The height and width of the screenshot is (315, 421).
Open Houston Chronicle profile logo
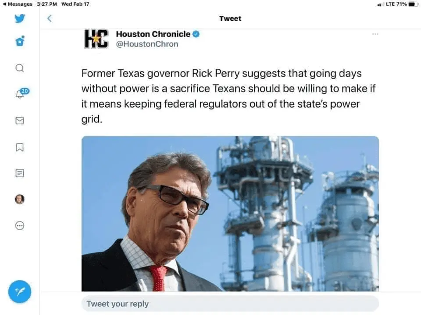coord(96,39)
